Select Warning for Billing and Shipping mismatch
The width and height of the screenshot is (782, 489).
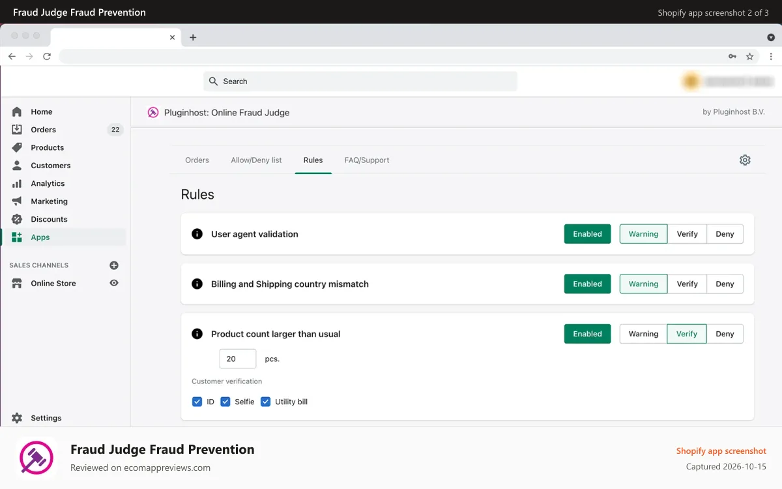coord(643,284)
